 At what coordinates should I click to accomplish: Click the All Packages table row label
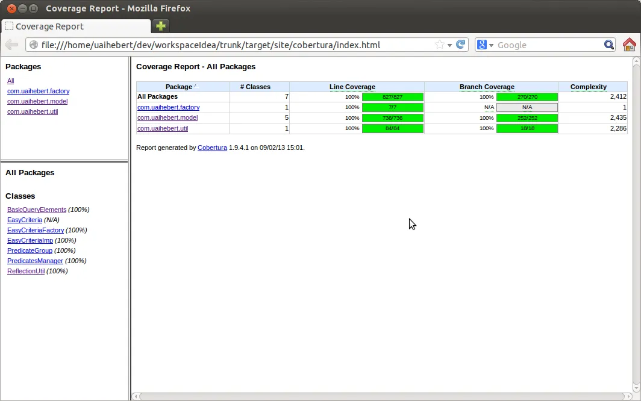point(157,96)
